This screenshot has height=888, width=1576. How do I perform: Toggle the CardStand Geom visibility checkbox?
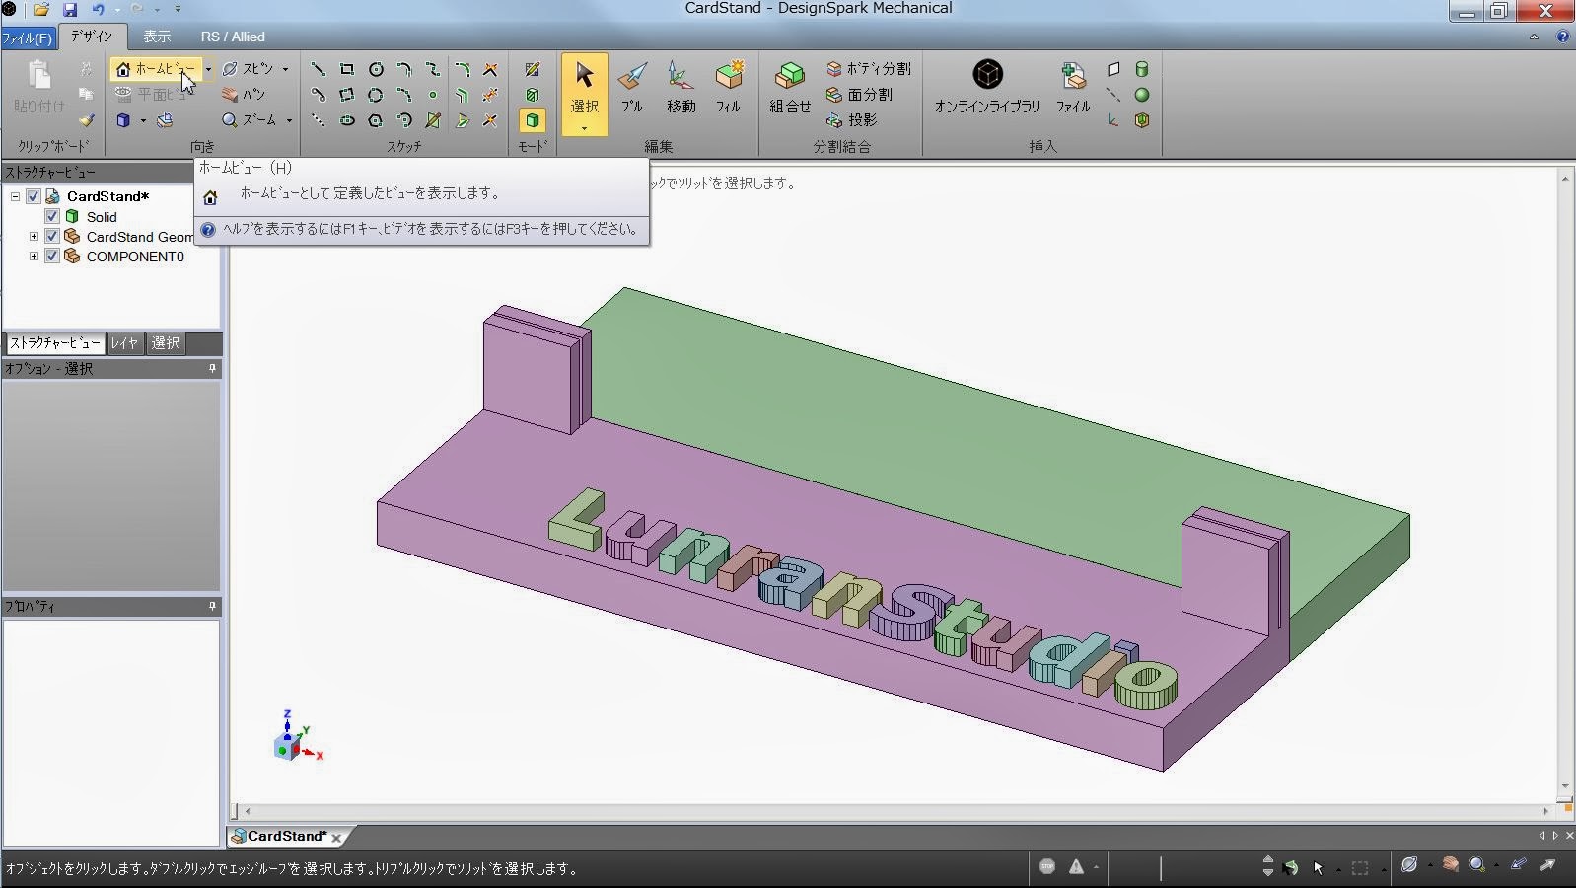(52, 236)
